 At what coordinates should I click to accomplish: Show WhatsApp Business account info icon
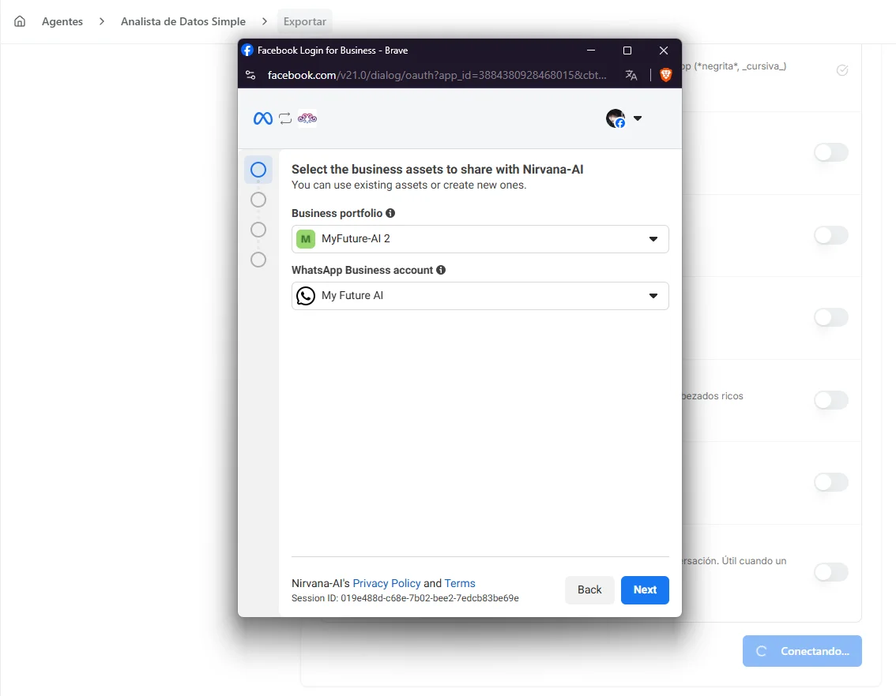(x=441, y=270)
